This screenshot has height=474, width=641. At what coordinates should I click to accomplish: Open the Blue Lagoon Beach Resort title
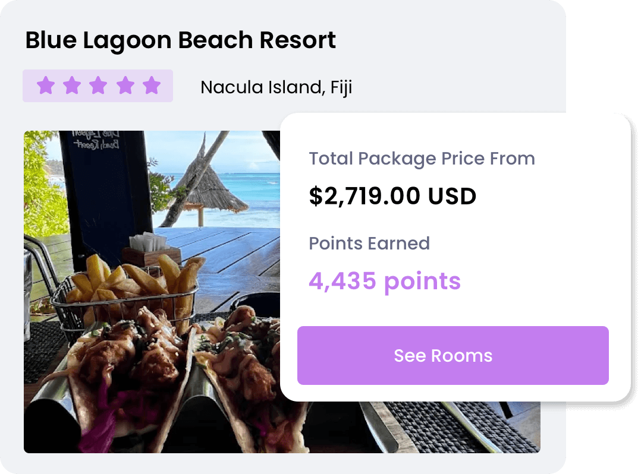180,40
